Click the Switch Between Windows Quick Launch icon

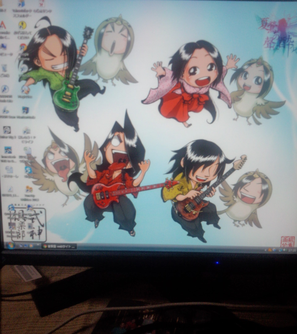pos(26,246)
